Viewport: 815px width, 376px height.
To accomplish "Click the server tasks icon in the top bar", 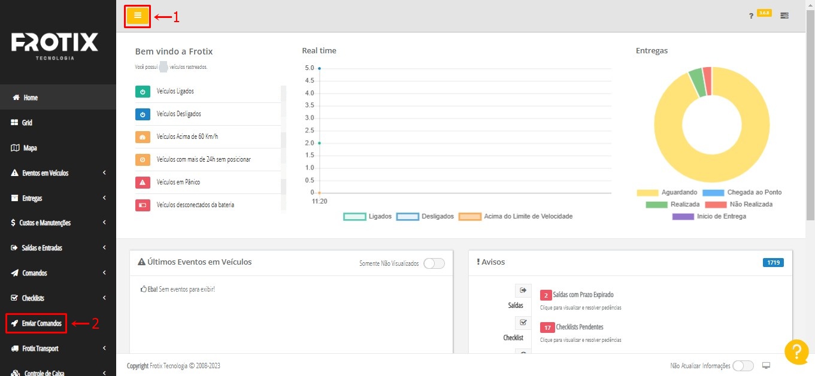I will pyautogui.click(x=784, y=16).
